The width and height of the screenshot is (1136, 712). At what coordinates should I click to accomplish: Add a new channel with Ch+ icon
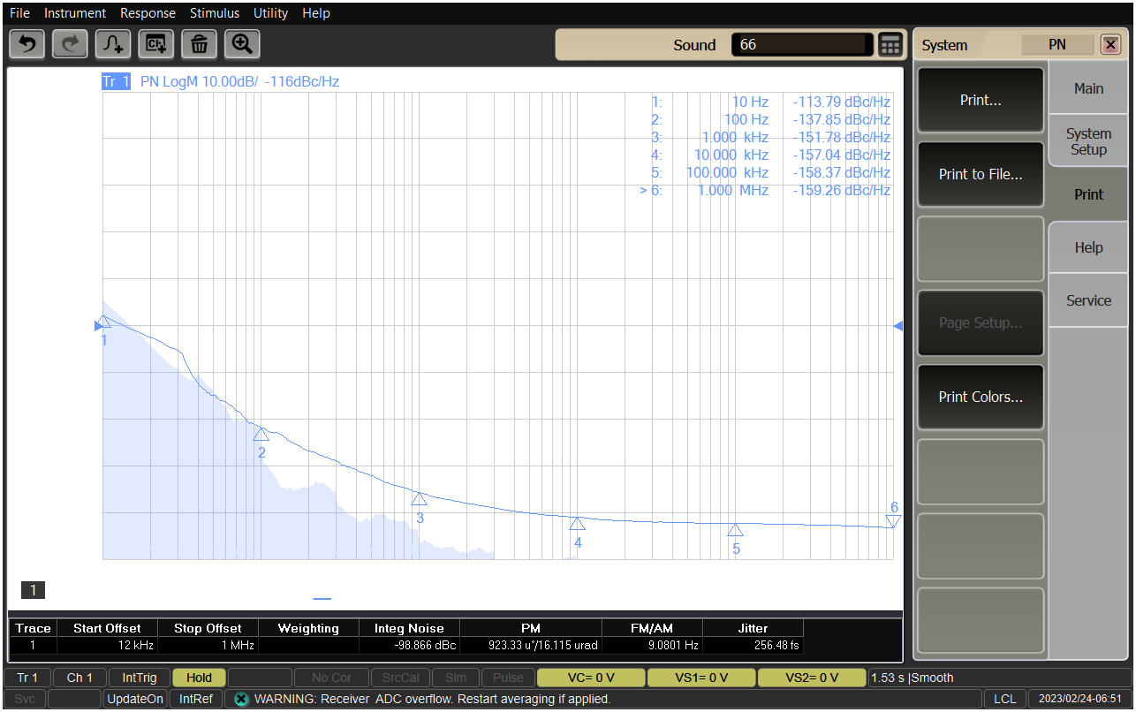tap(156, 43)
